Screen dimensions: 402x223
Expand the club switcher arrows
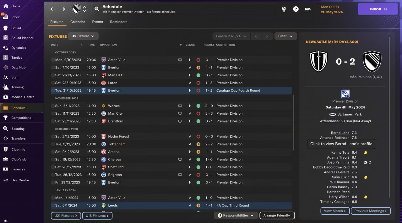84,9
